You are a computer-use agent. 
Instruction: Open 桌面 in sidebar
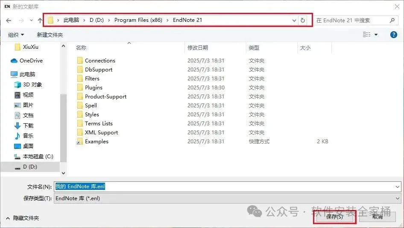pyautogui.click(x=24, y=146)
